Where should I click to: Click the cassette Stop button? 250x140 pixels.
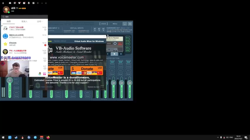pyautogui.click(x=114, y=54)
